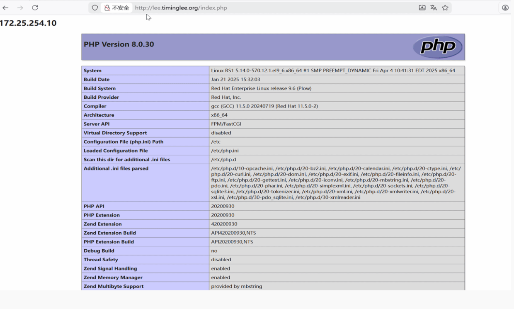Select the gcc 11.5.0 compiler value

tap(264, 106)
